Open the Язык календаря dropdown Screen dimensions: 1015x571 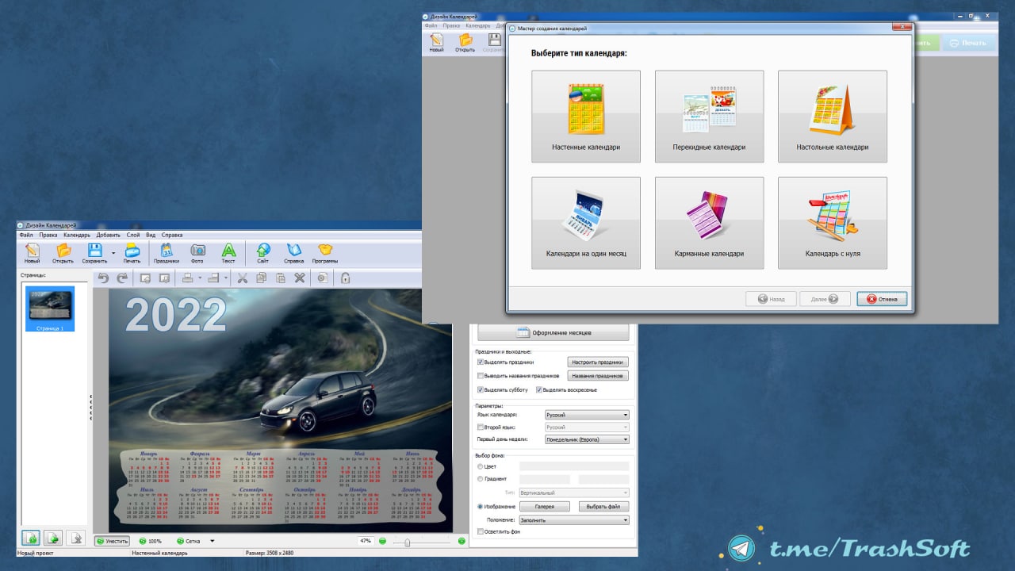click(587, 415)
